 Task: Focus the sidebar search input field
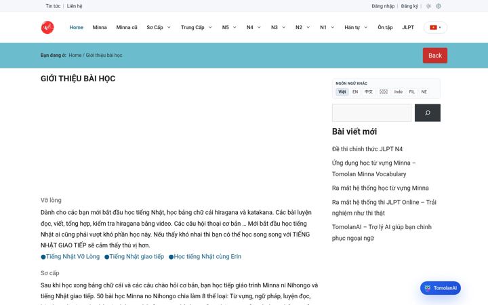point(371,113)
